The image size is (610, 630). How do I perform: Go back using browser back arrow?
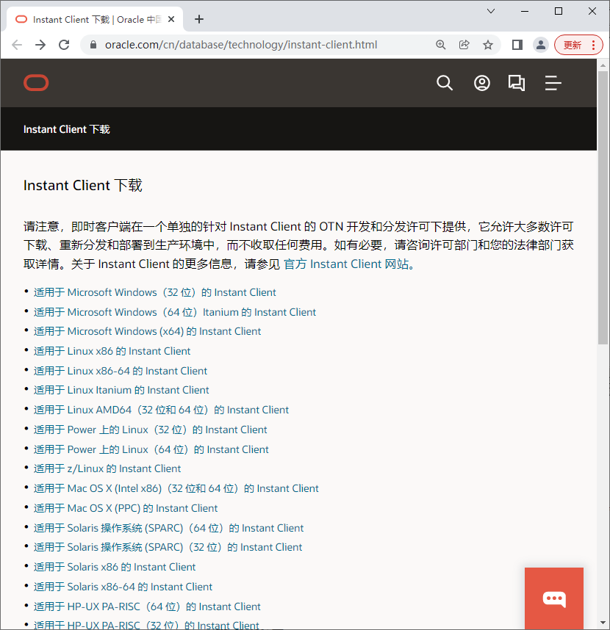point(17,45)
